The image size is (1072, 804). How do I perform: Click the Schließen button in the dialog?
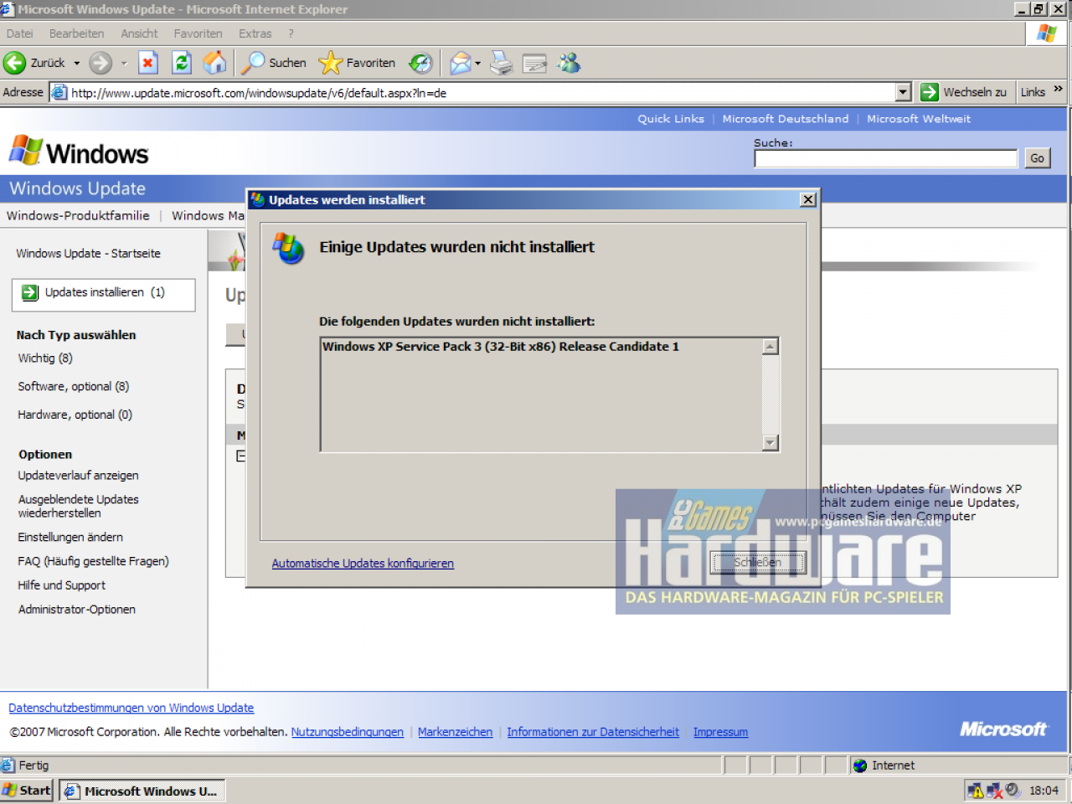coord(758,563)
